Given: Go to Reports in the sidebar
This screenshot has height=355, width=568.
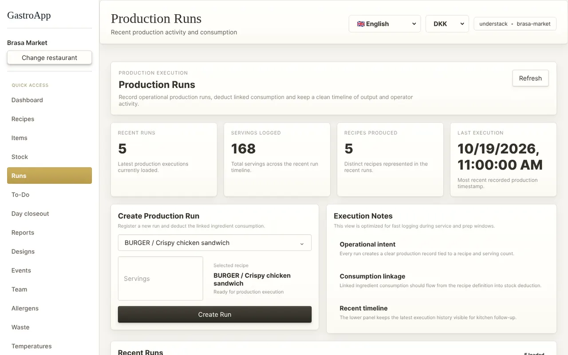Looking at the screenshot, I should coord(49,233).
